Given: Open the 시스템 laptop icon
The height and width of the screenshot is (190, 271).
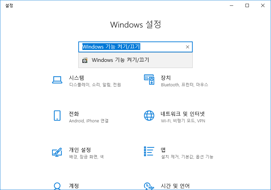Looking at the screenshot, I should pyautogui.click(x=57, y=80).
